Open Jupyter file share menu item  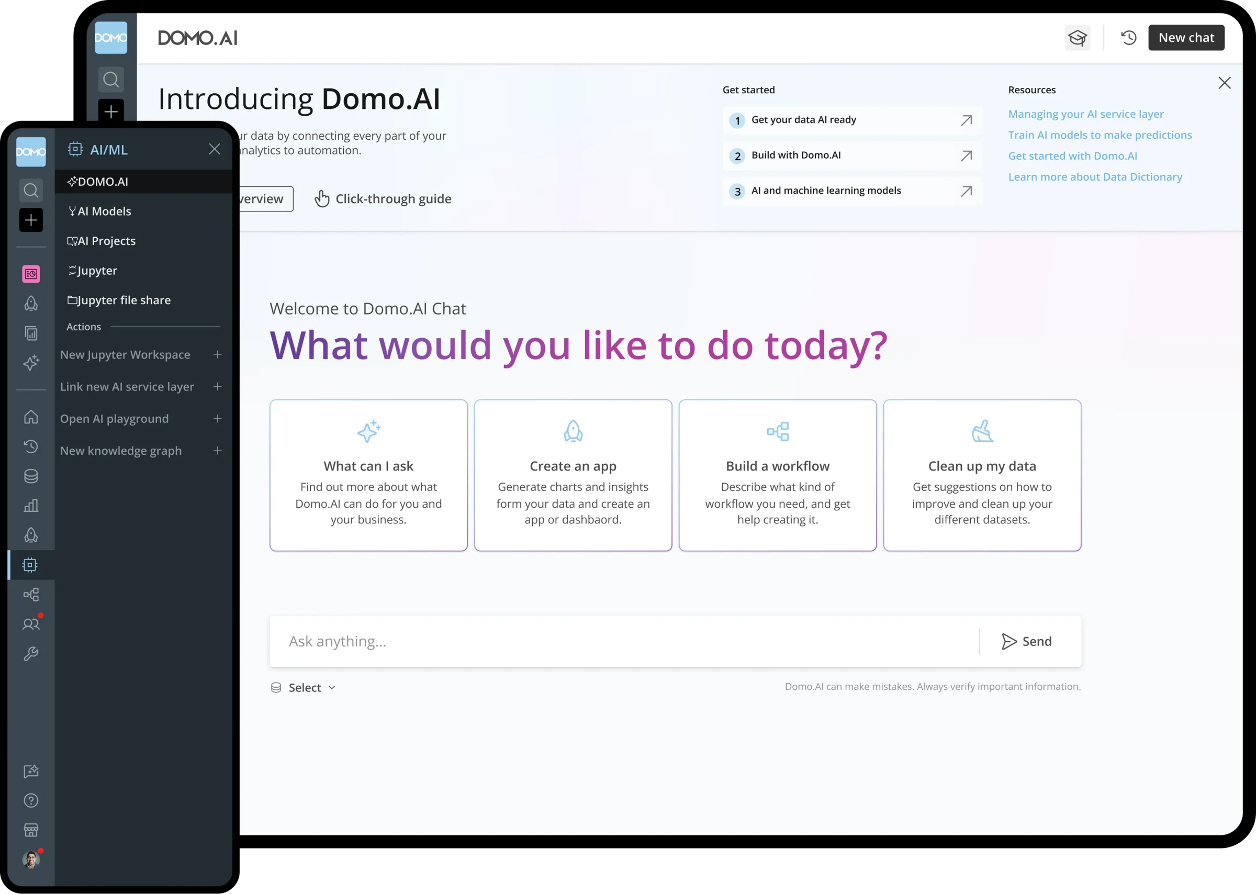[x=124, y=300]
